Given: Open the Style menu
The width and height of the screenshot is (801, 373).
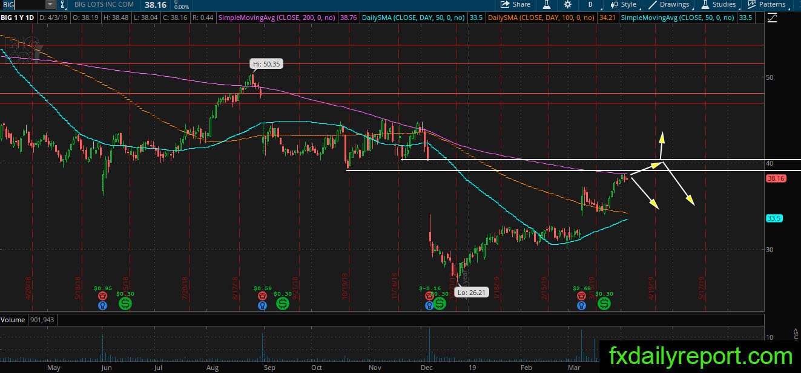Looking at the screenshot, I should point(622,4).
